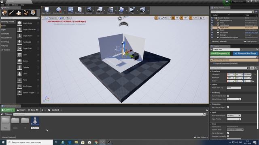The width and height of the screenshot is (259, 145).
Task: Toggle rotation snapping in viewport toolbar
Action: (181, 18)
